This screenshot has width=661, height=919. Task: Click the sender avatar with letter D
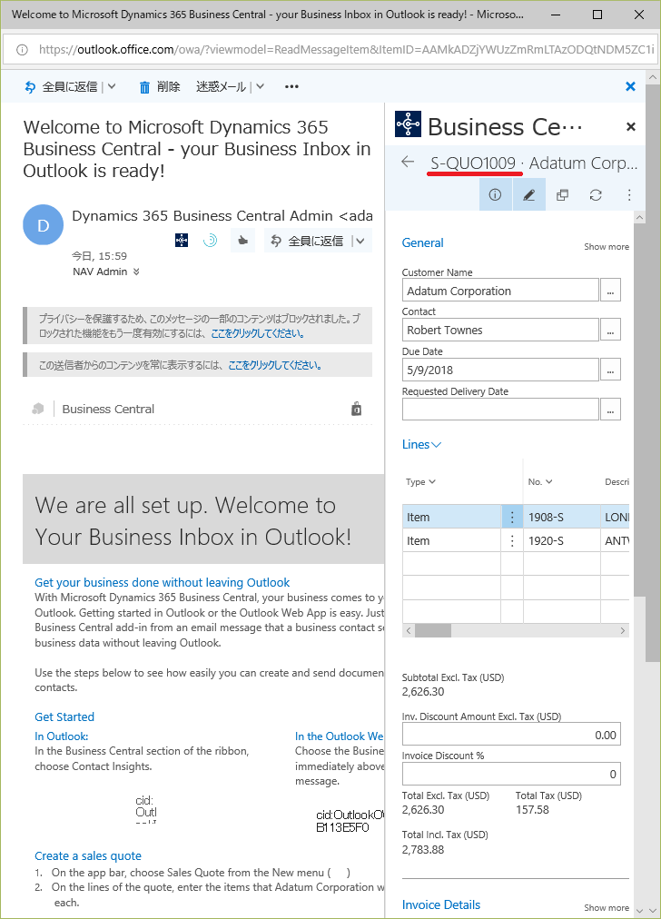coord(43,225)
